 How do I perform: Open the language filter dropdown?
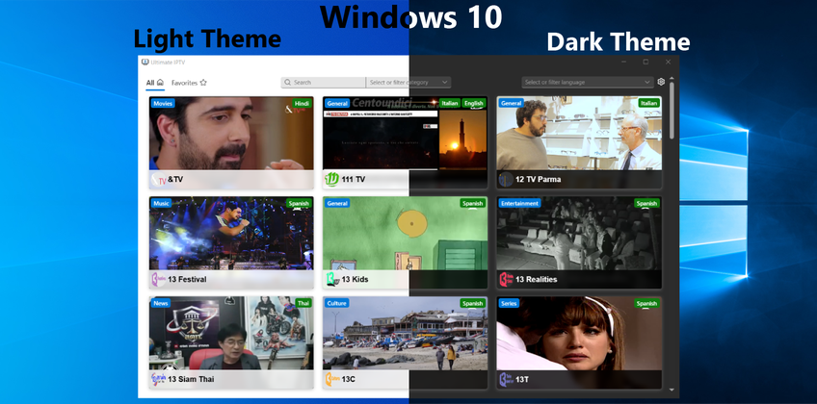point(588,82)
